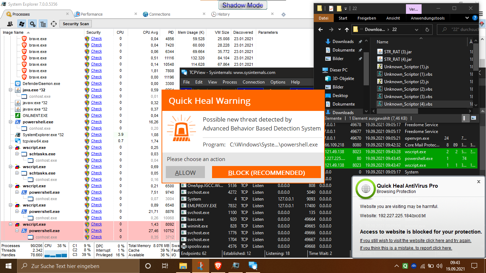
Task: Click Check link for DefenderDaemon.exe
Action: [96, 83]
